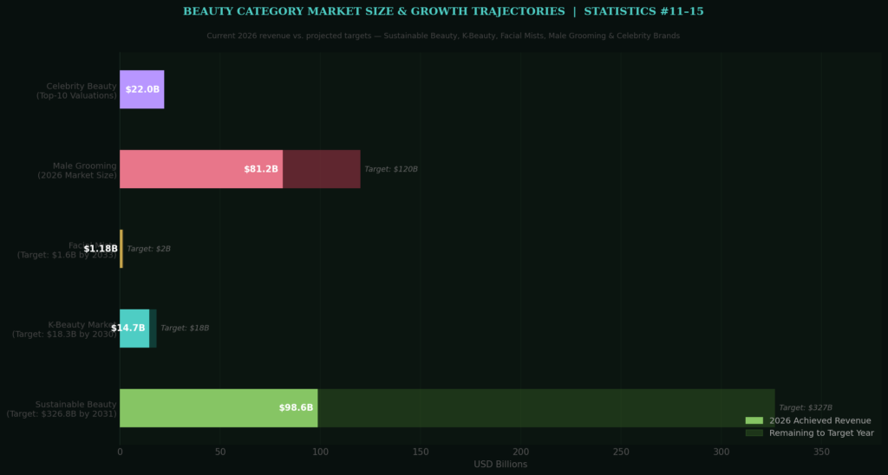Image resolution: width=888 pixels, height=475 pixels.
Task: Click the x-axis tick label 50
Action: [x=219, y=452]
